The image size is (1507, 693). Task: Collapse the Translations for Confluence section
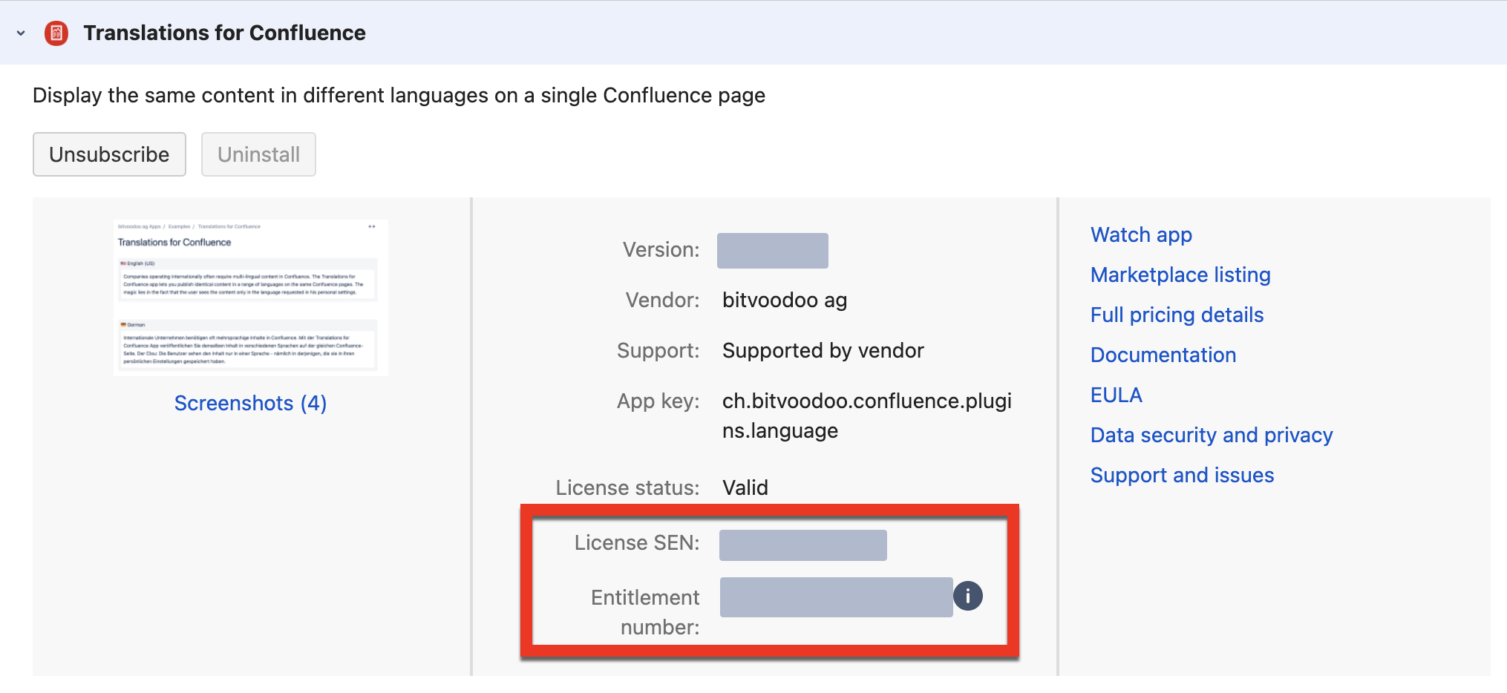pos(19,33)
